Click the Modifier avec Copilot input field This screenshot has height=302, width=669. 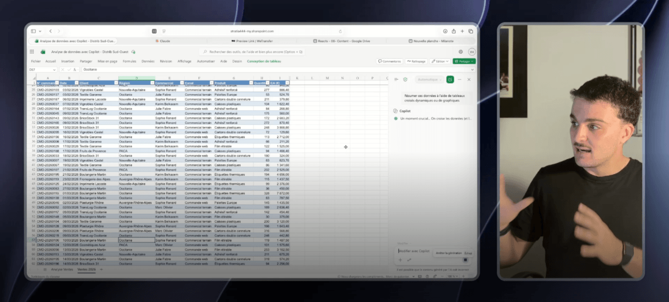click(x=414, y=251)
